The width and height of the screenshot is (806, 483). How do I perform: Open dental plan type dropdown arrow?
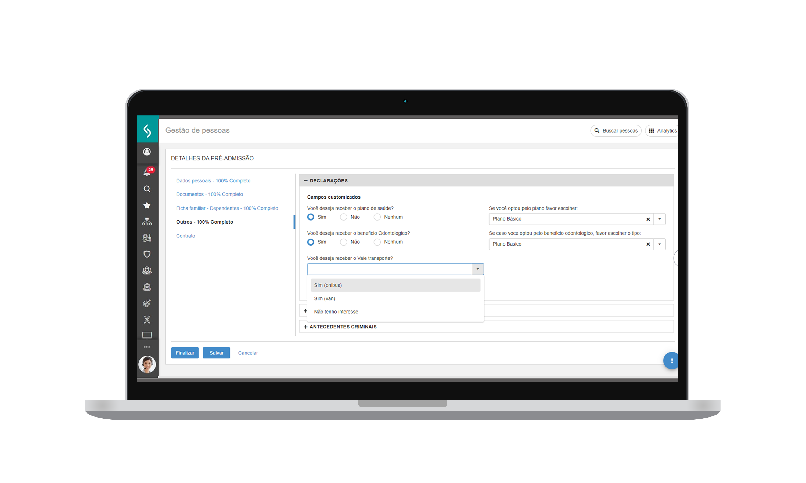coord(659,244)
